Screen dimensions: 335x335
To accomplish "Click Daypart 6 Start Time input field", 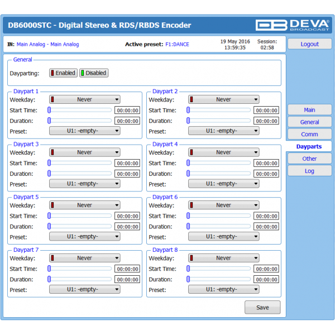I will [x=266, y=216].
